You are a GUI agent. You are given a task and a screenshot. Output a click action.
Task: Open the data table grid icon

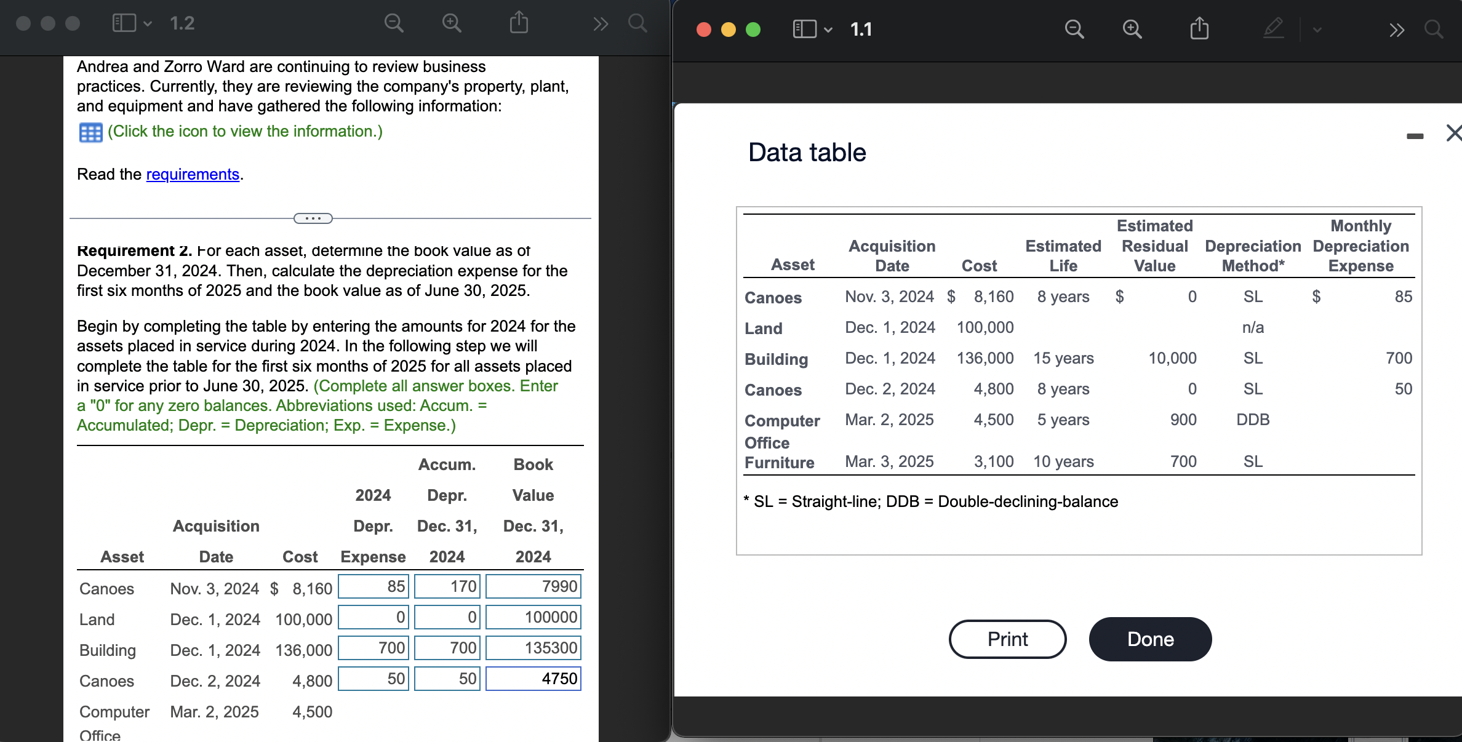90,132
